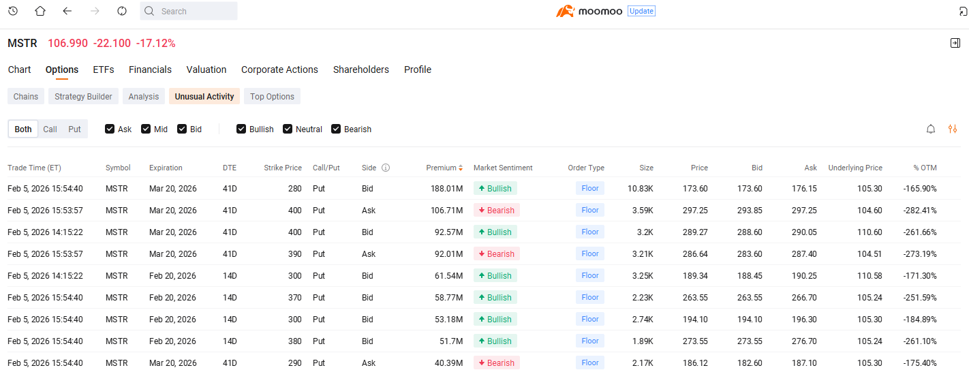Click the Side column info icon
The image size is (969, 370).
[x=386, y=168]
